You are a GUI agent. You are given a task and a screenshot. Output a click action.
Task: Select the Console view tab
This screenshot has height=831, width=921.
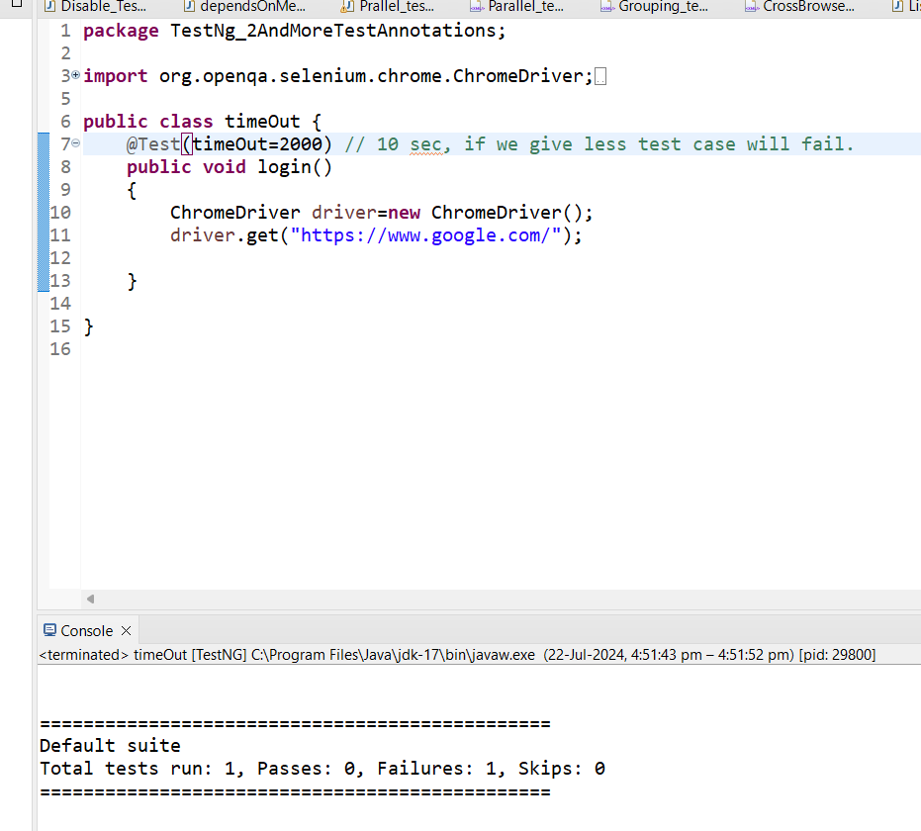(x=87, y=631)
